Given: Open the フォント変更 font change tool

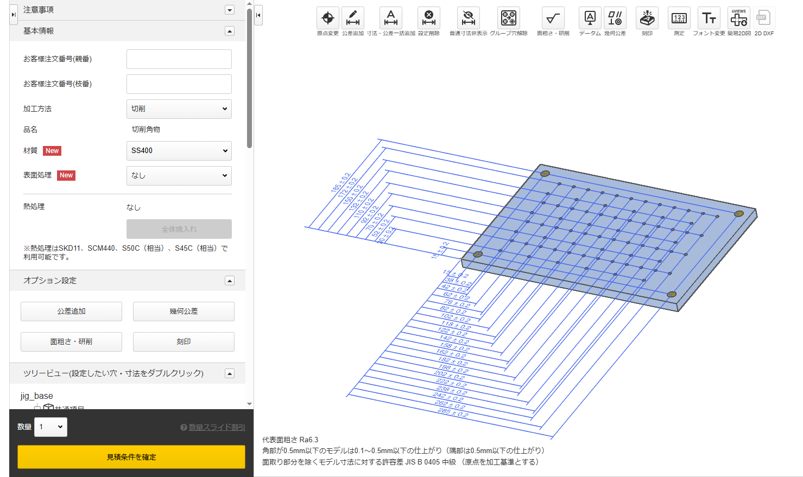Looking at the screenshot, I should 709,18.
